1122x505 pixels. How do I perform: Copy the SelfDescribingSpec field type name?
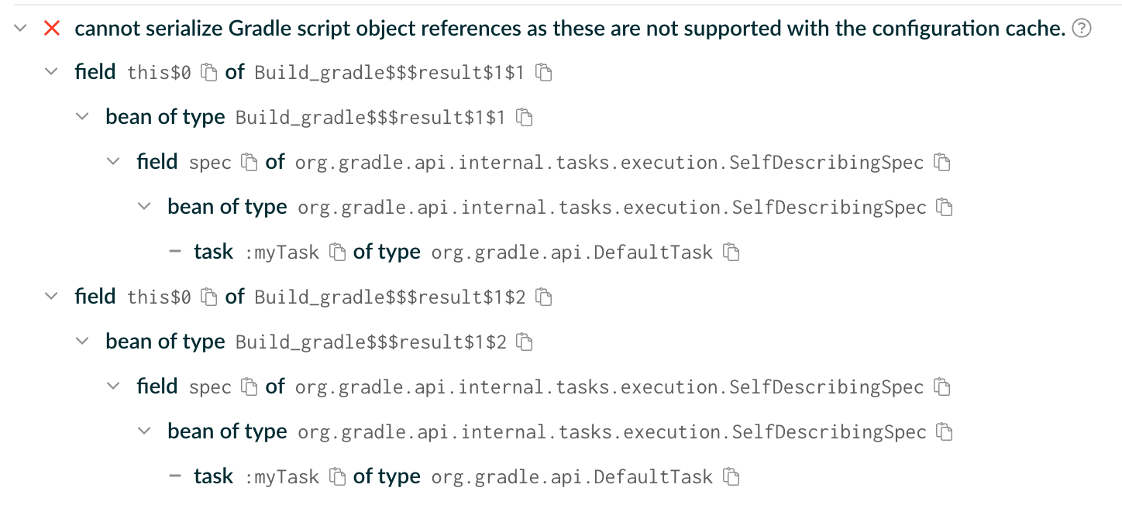tap(941, 162)
